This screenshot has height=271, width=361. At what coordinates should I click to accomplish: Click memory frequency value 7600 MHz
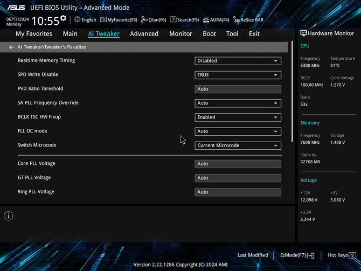click(x=310, y=143)
